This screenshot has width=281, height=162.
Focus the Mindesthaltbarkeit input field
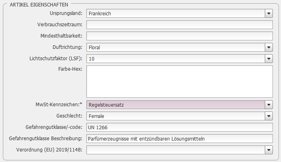coord(180,36)
